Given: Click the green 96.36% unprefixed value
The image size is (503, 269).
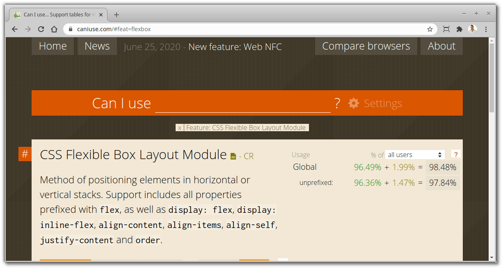Looking at the screenshot, I should (x=368, y=183).
